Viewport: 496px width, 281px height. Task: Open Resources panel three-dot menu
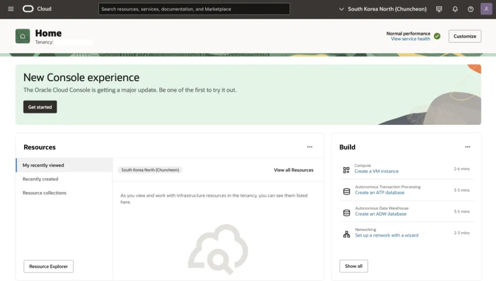click(310, 147)
